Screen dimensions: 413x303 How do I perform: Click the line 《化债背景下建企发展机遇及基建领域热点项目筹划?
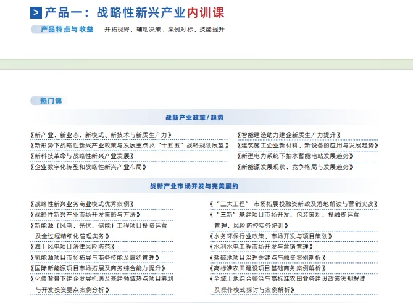pos(102,279)
